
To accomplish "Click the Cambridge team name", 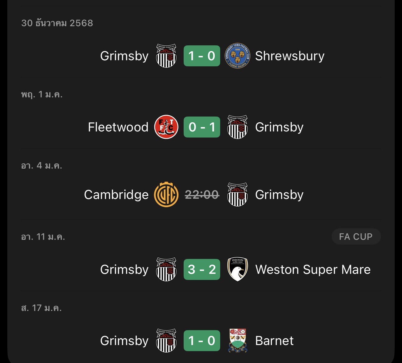I will [116, 195].
